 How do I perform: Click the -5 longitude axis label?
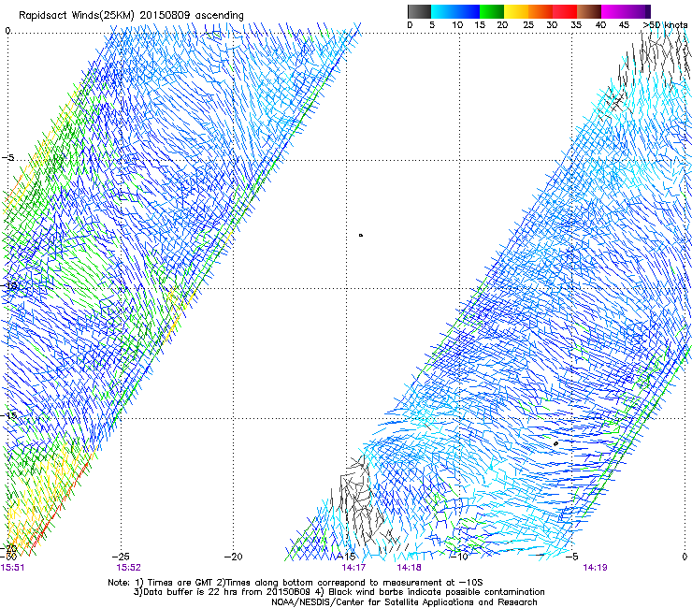pyautogui.click(x=572, y=557)
